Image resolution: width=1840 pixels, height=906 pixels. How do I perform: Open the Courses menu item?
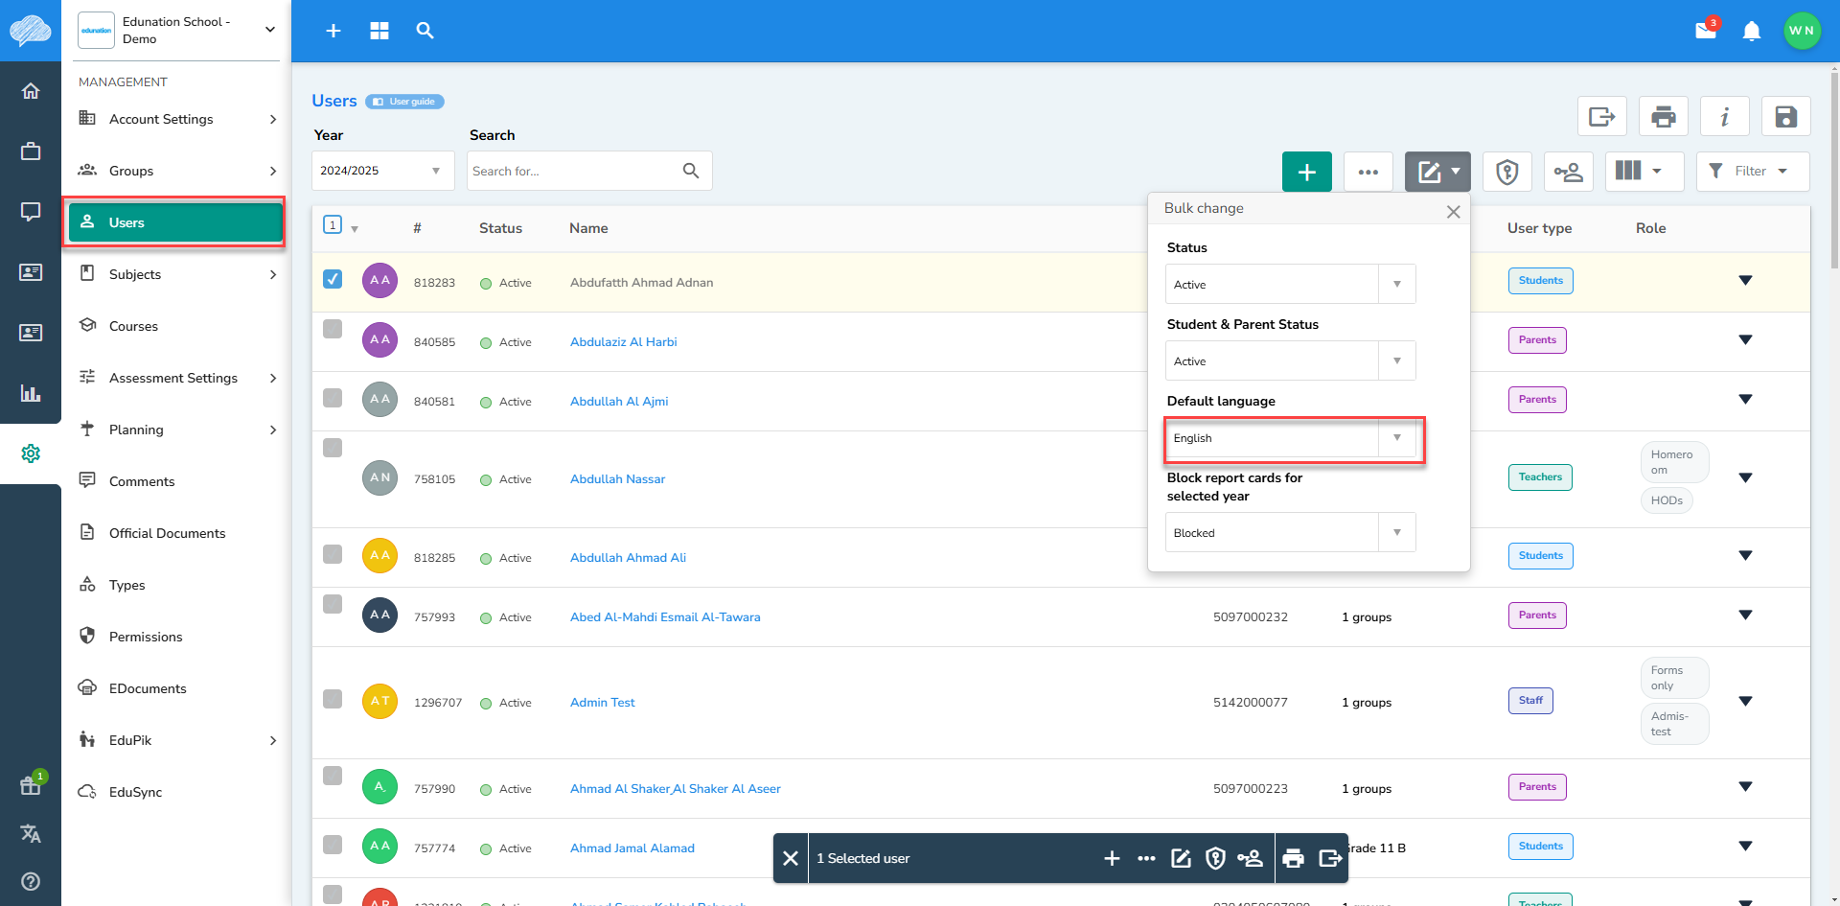pyautogui.click(x=177, y=326)
